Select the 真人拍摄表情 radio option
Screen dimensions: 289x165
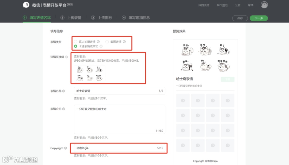point(75,42)
